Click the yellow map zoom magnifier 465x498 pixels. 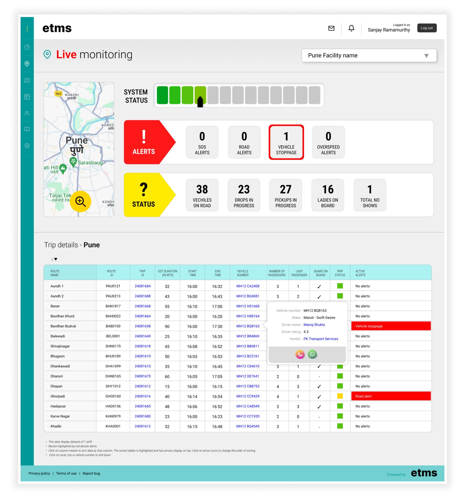point(80,201)
